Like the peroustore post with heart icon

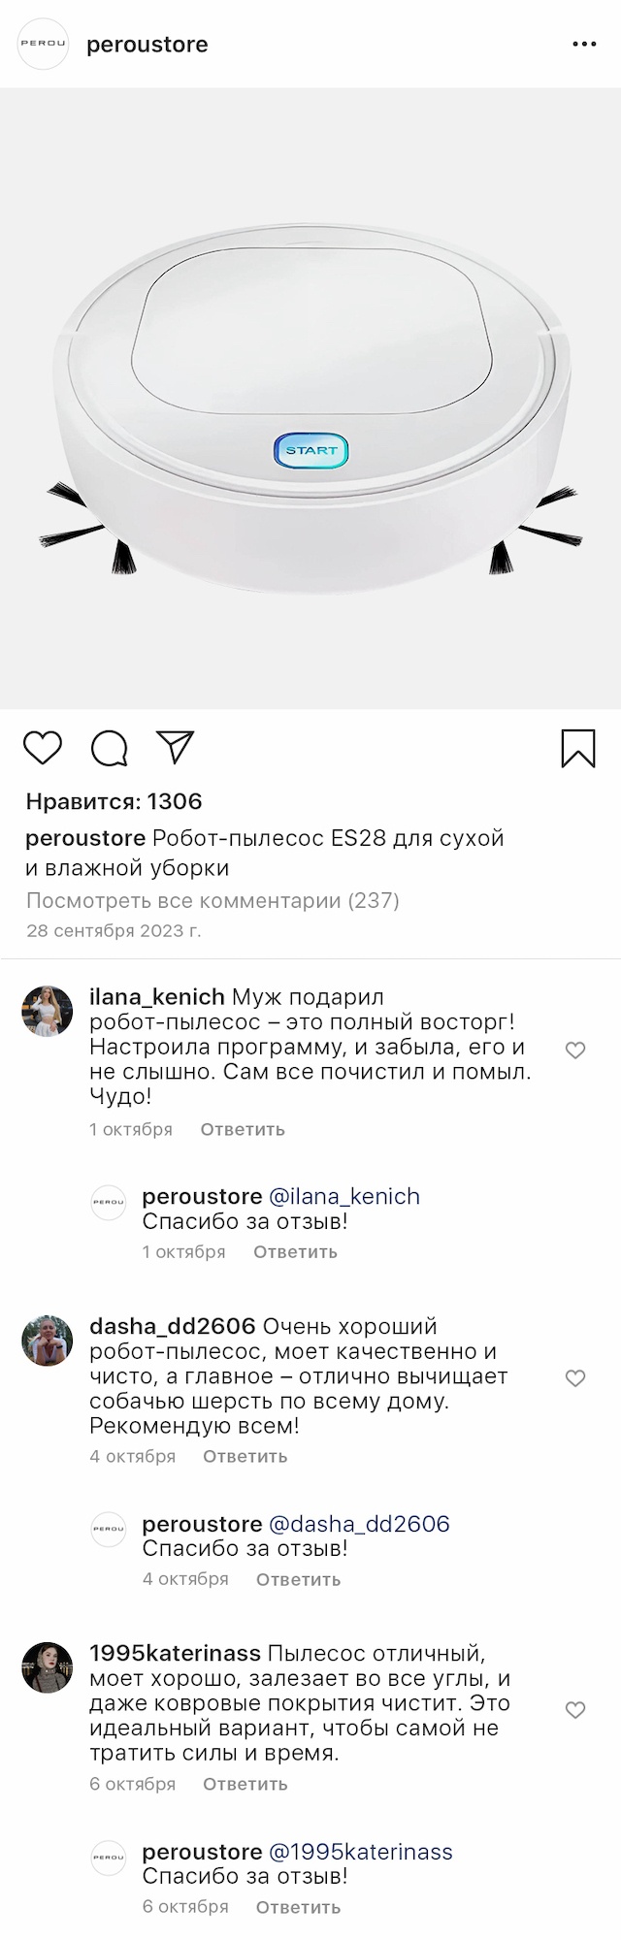43,749
